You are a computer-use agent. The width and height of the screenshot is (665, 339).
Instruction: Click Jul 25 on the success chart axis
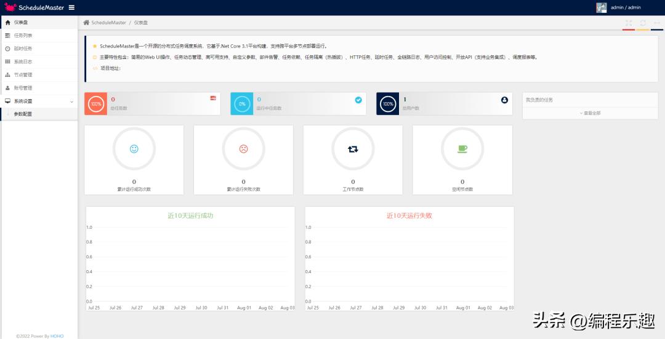(x=94, y=308)
